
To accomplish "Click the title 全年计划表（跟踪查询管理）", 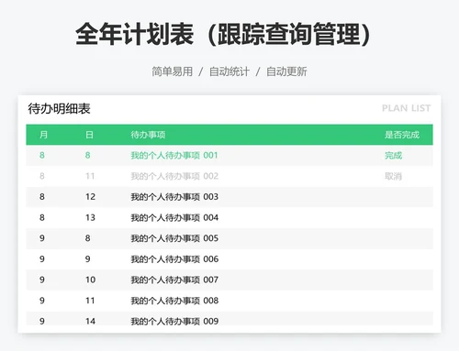I will (224, 34).
